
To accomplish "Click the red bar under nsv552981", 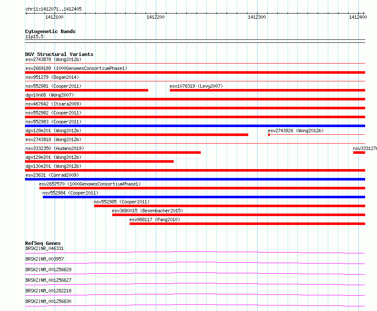I will tap(86, 90).
